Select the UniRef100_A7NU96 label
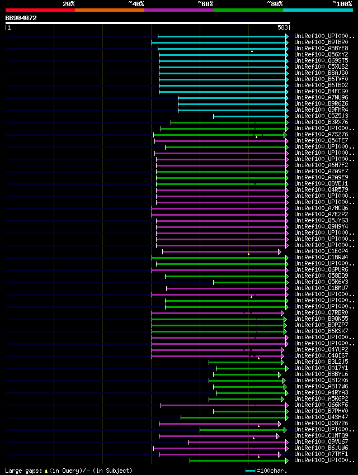The image size is (358, 475). [x=321, y=98]
